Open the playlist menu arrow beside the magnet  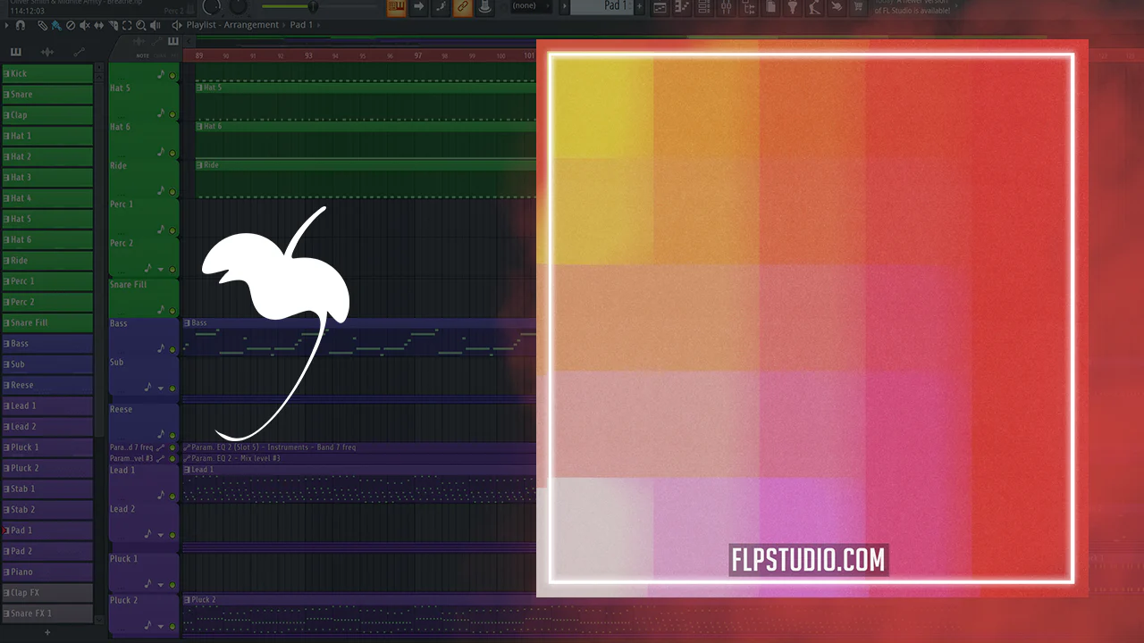7,25
